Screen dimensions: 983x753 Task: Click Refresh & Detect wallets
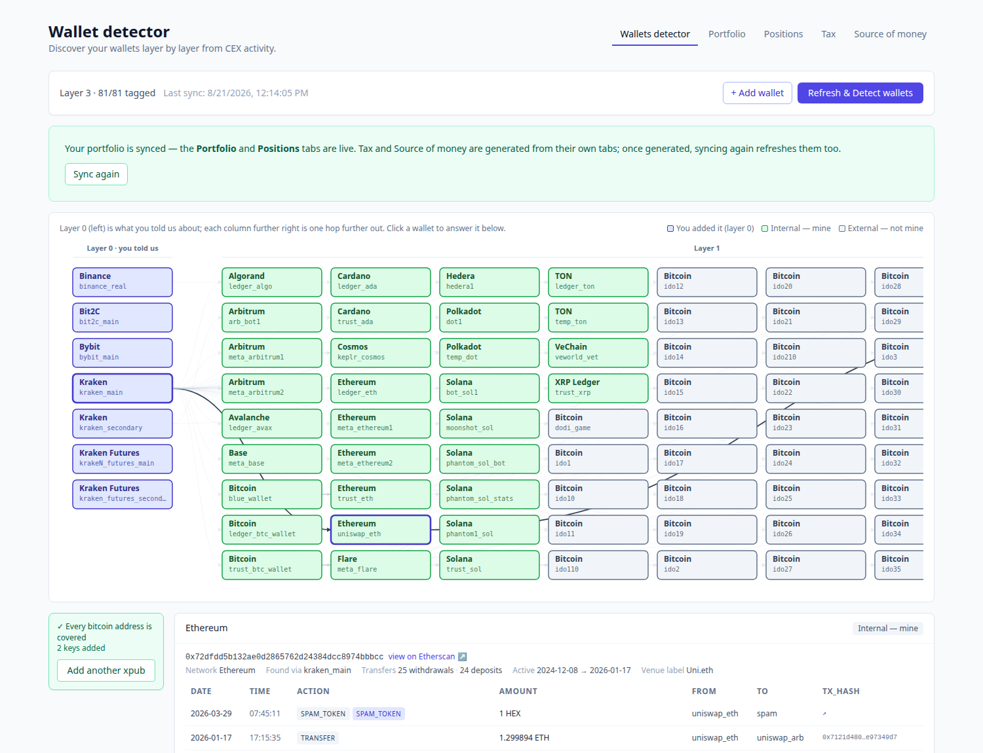(x=860, y=93)
